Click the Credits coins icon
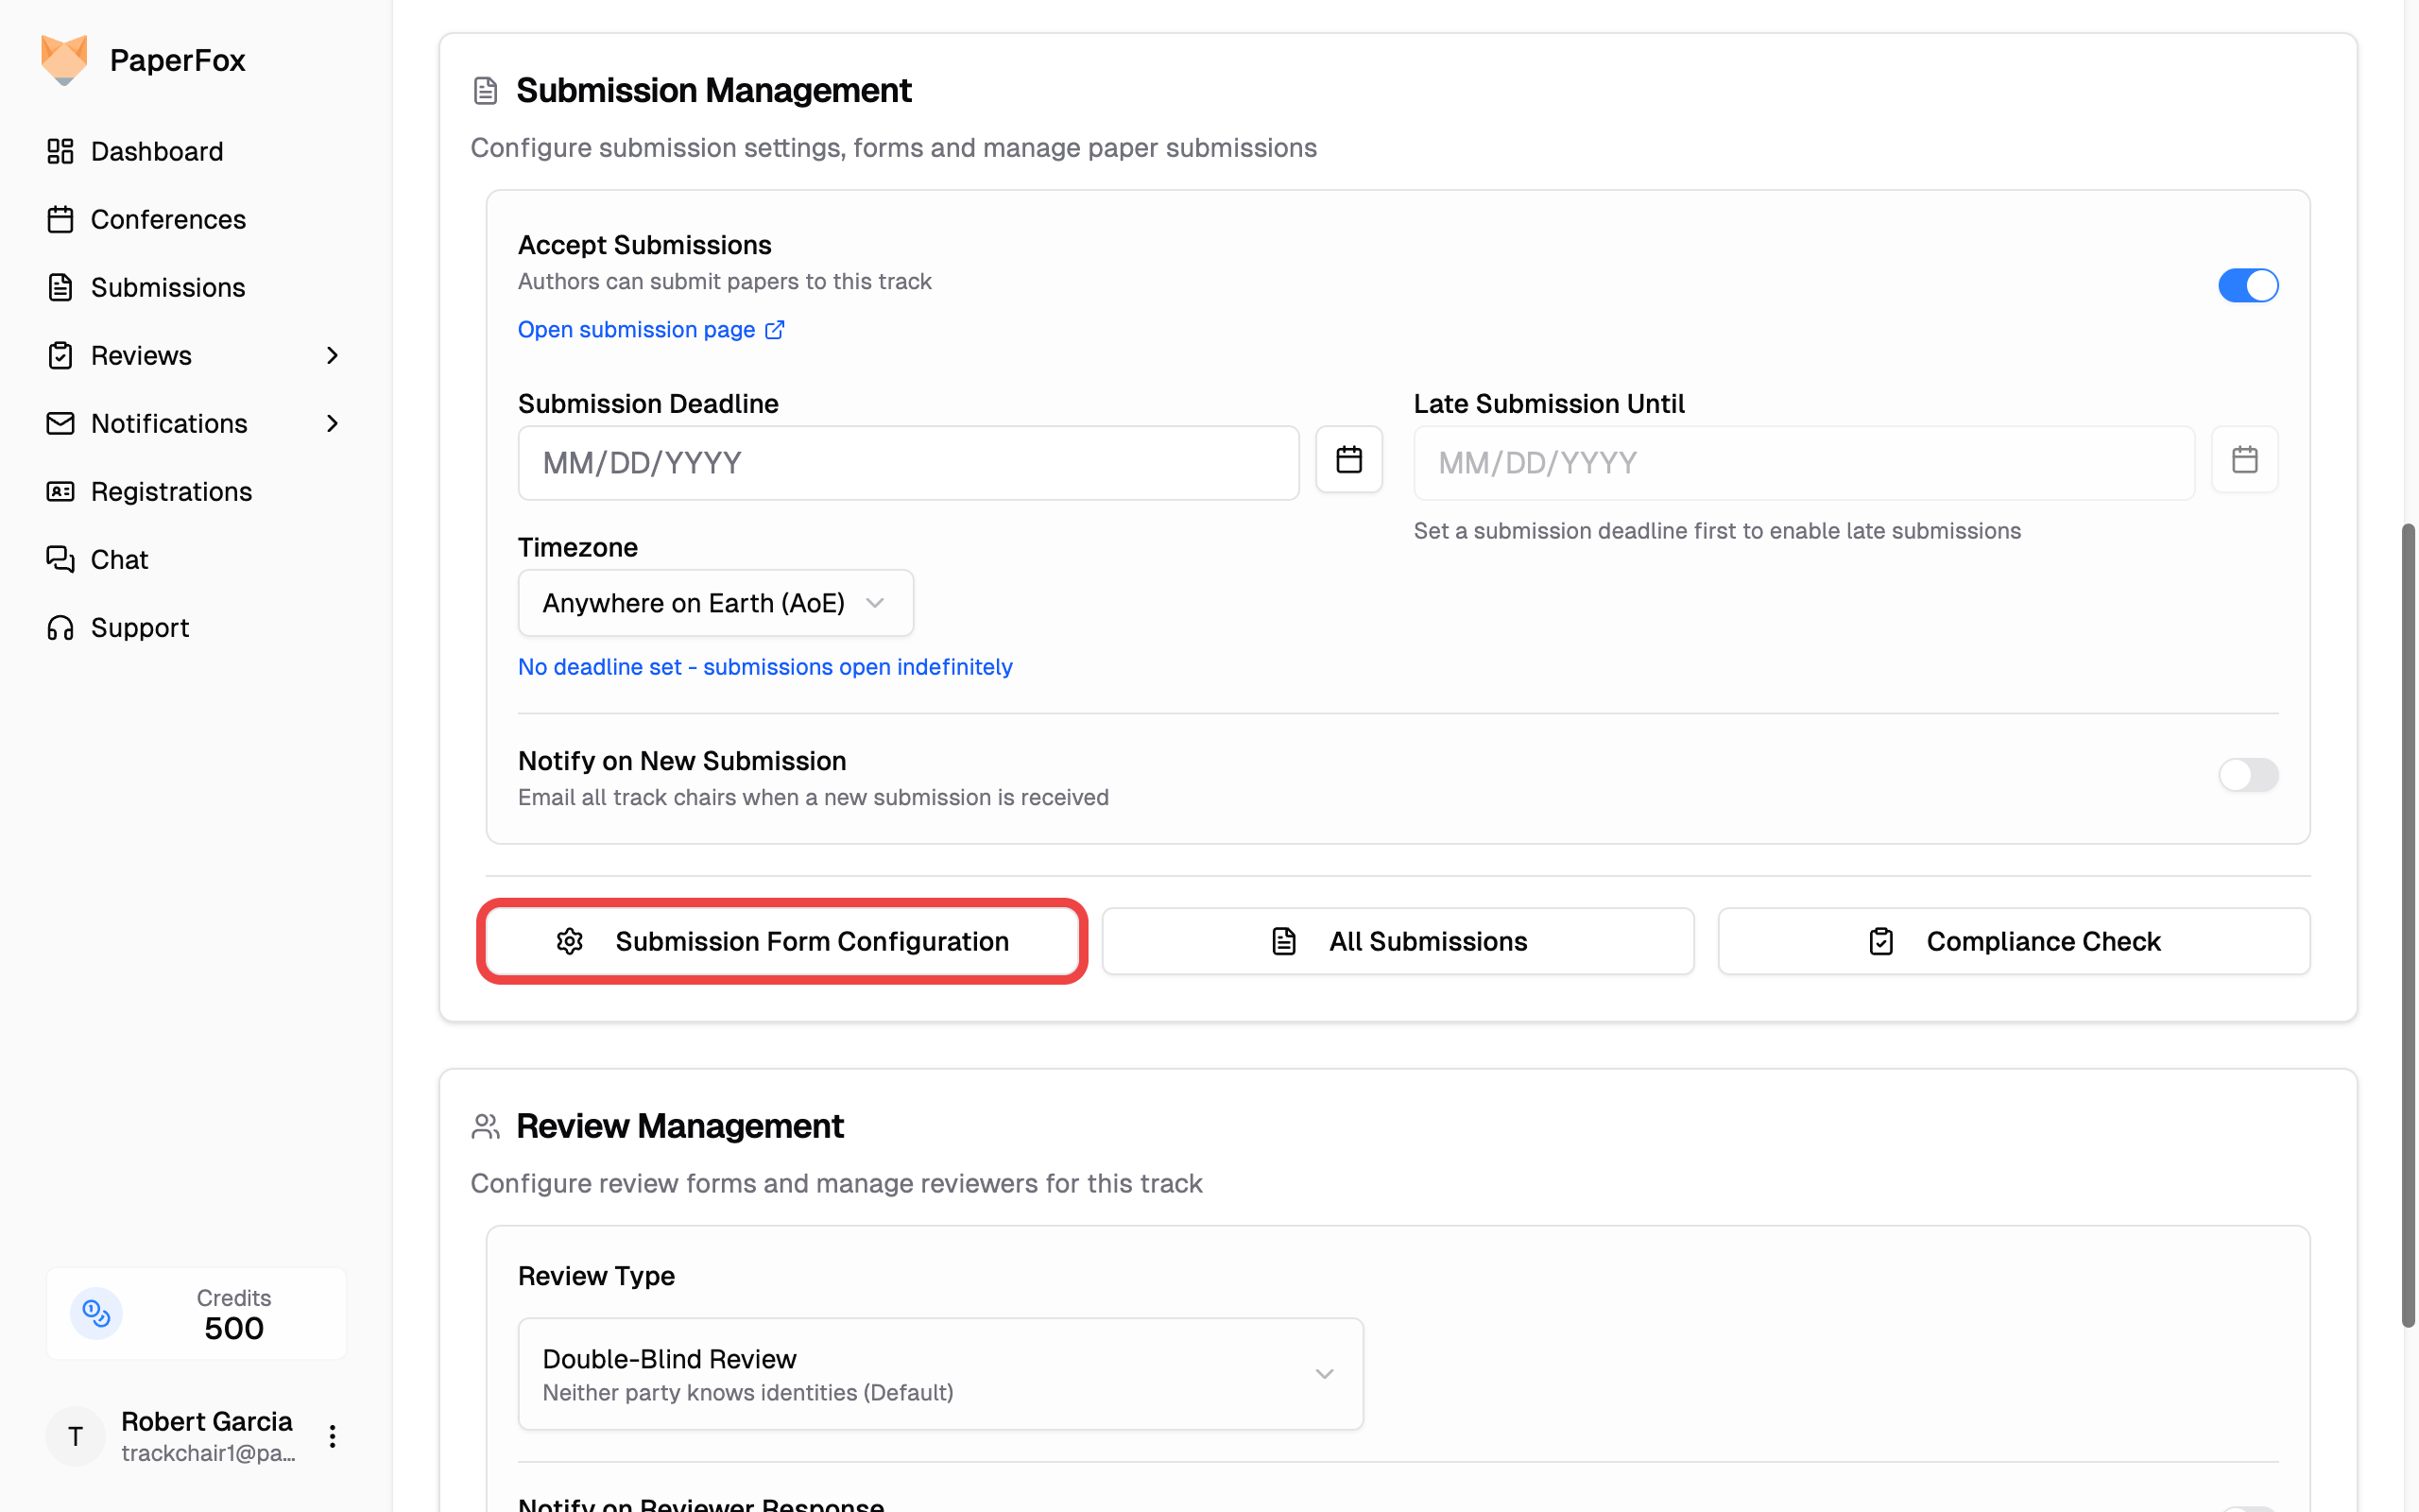This screenshot has height=1512, width=2419. pyautogui.click(x=96, y=1313)
